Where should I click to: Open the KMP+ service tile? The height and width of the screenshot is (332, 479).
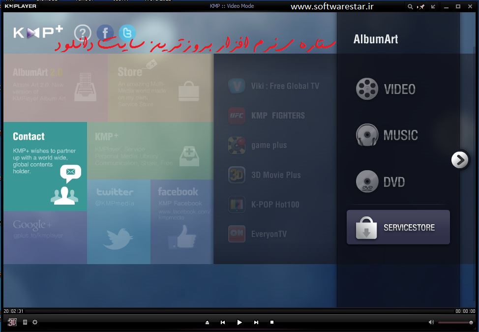pyautogui.click(x=150, y=151)
